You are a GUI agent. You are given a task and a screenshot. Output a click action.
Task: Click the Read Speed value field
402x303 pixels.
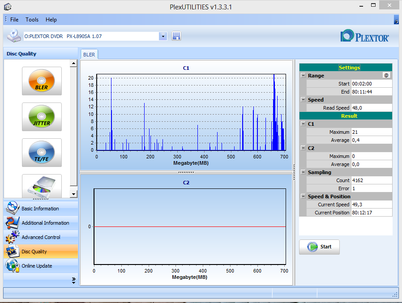click(371, 108)
